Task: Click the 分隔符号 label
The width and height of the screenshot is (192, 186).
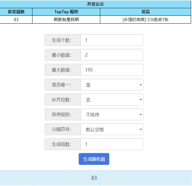Action: (62, 129)
